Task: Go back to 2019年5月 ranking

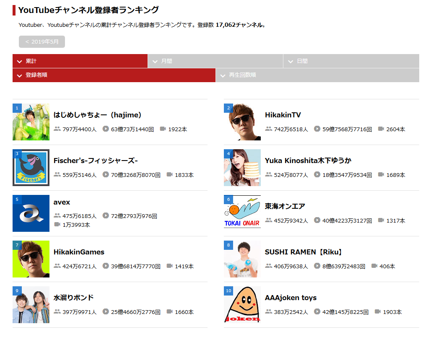Action: (42, 42)
